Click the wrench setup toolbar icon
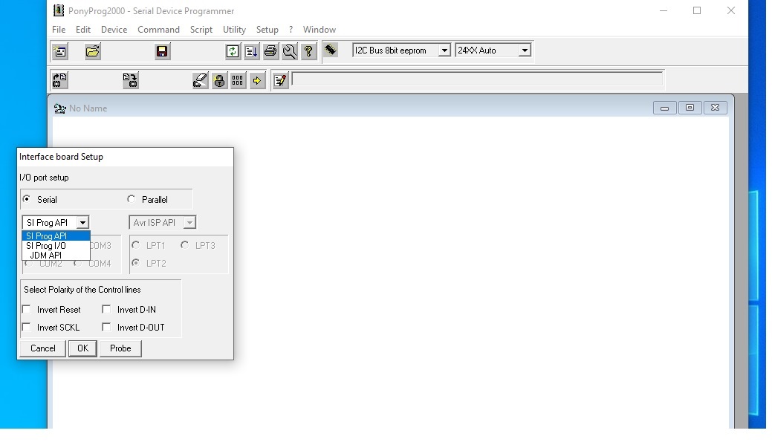This screenshot has height=442, width=772. pyautogui.click(x=290, y=51)
